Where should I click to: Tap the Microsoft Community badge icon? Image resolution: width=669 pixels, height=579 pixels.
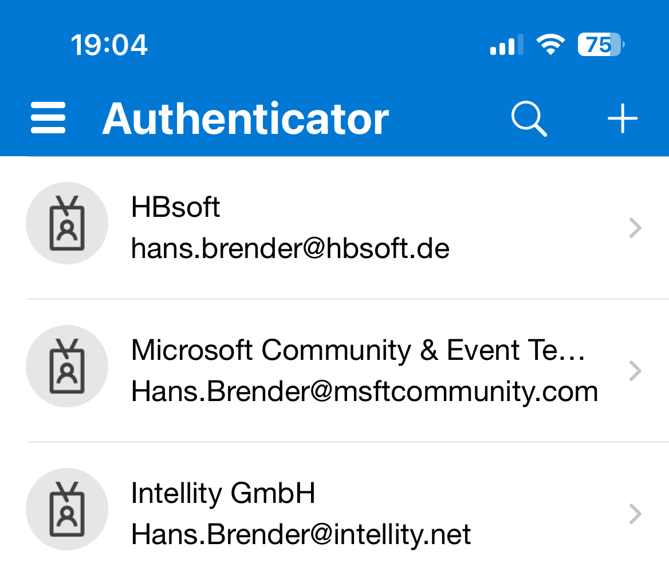(x=67, y=366)
